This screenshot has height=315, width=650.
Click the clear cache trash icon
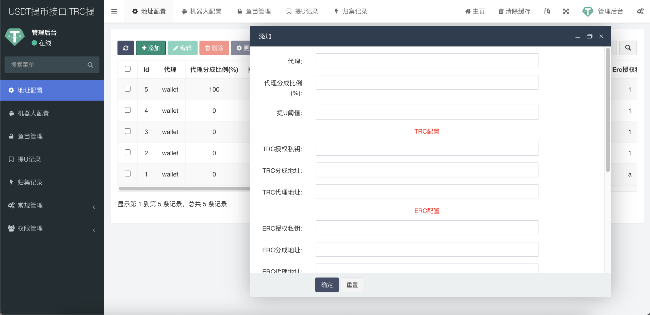pos(501,11)
